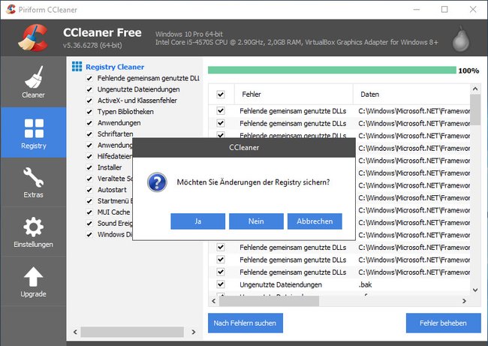
Task: Select the .bak Ungenutzte Dateiendungen row text
Action: coord(281,284)
